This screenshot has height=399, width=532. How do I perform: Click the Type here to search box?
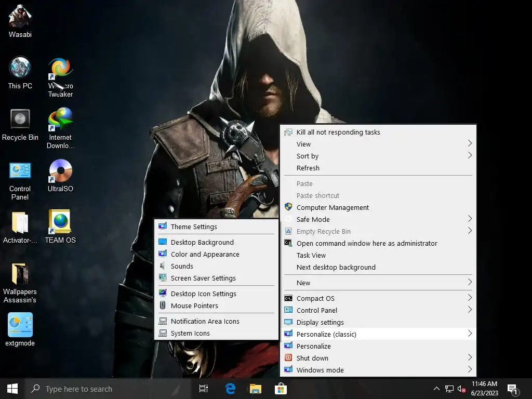pos(108,389)
